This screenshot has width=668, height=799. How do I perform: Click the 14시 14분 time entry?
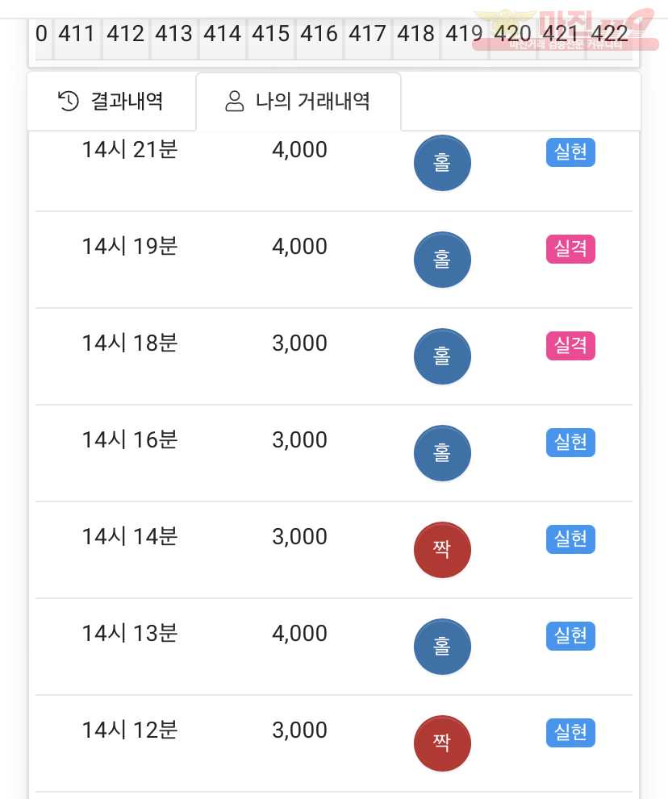(x=130, y=537)
